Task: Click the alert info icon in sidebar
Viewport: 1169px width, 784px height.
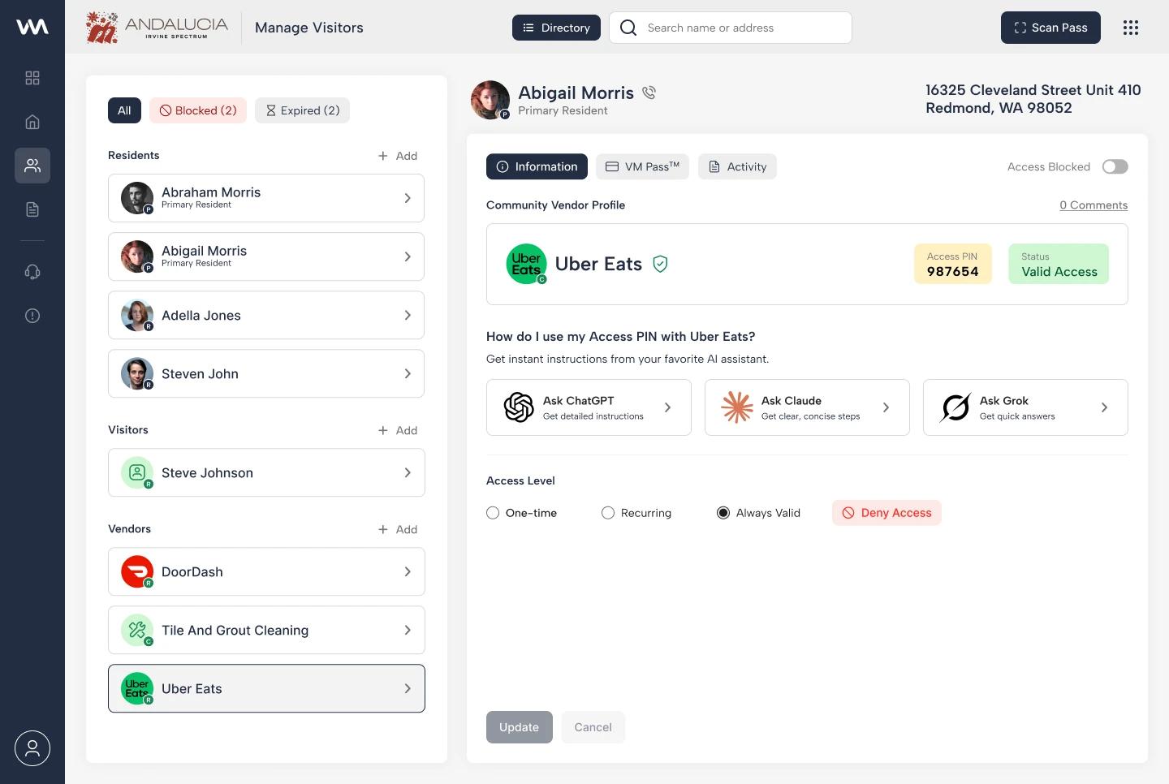Action: [x=32, y=316]
